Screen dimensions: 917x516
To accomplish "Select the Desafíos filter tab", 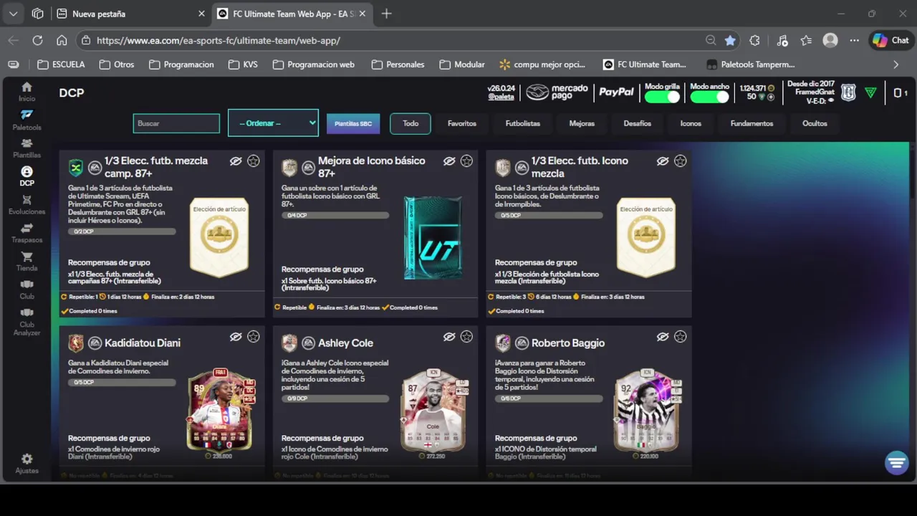I will (638, 123).
